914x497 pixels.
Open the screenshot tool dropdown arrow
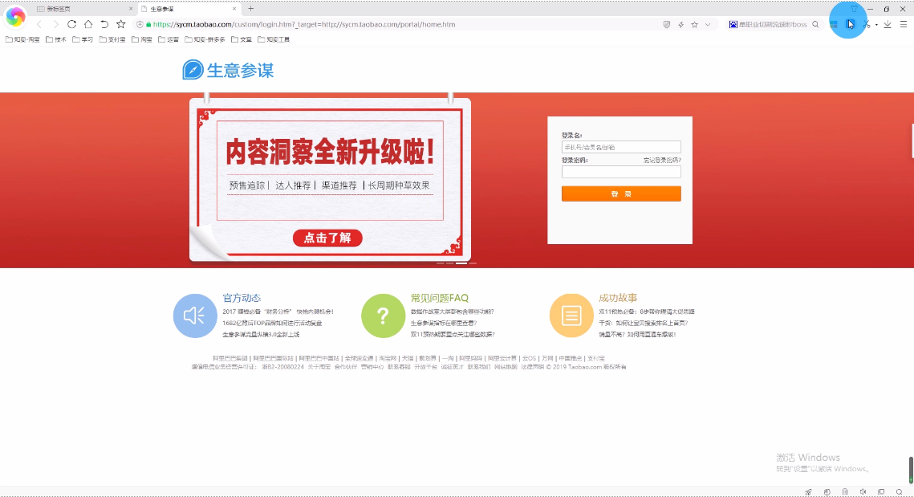pyautogui.click(x=876, y=25)
